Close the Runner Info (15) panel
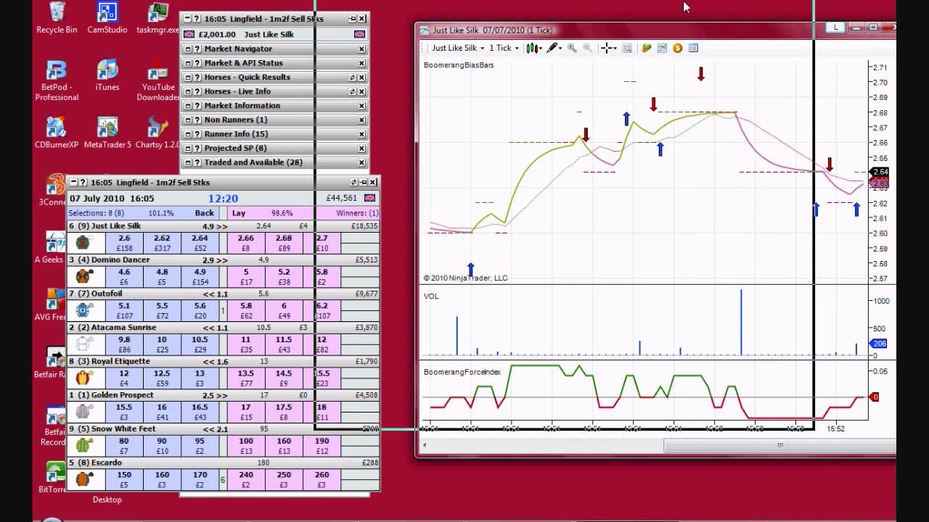This screenshot has height=522, width=929. click(361, 134)
